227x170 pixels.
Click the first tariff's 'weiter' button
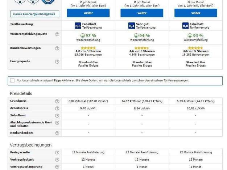tap(88, 13)
